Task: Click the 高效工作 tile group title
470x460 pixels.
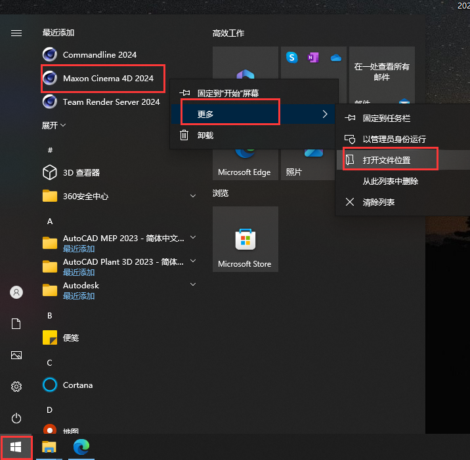Action: (228, 33)
